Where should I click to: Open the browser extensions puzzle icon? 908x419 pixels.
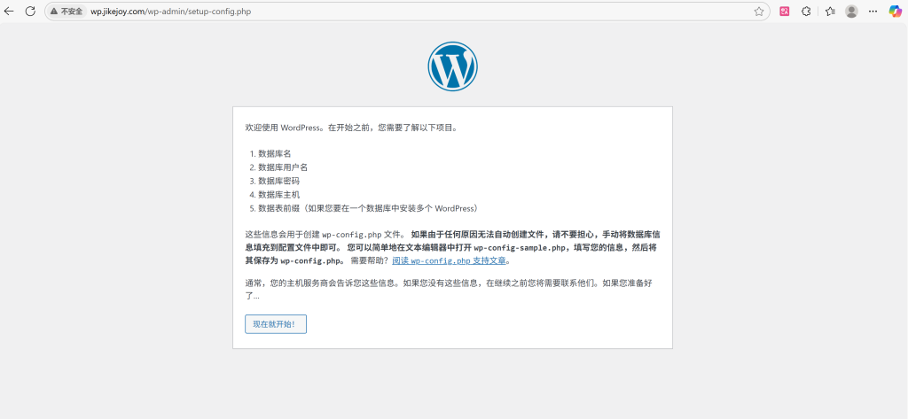[x=806, y=11]
